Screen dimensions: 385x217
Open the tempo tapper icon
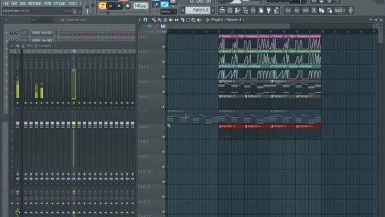[277, 10]
